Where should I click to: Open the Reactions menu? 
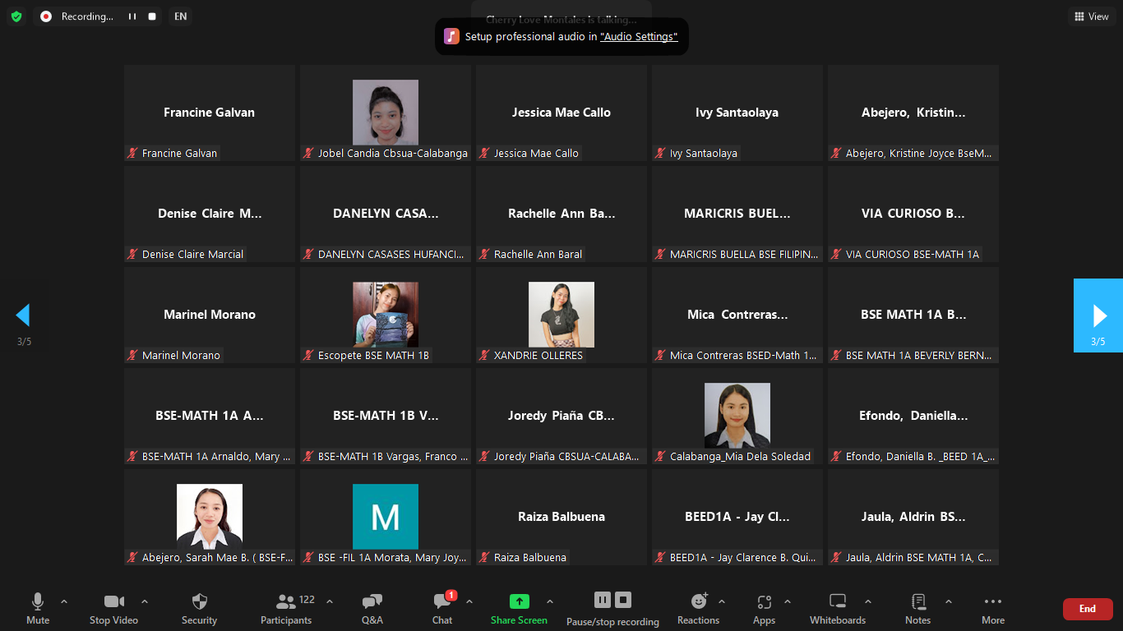(699, 601)
